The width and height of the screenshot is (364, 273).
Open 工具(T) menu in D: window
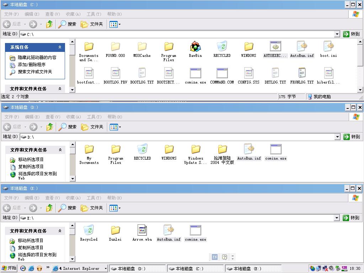[x=94, y=117]
